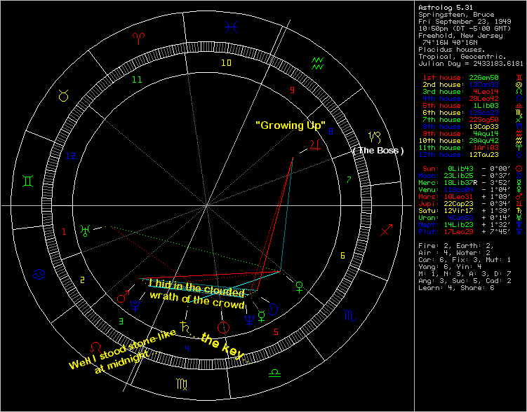Select the blue Scorpio glyph on the wheel
527x412 pixels.
coord(349,316)
